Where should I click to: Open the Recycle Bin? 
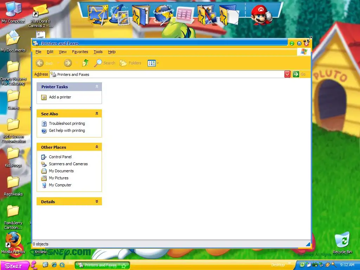tap(342, 243)
